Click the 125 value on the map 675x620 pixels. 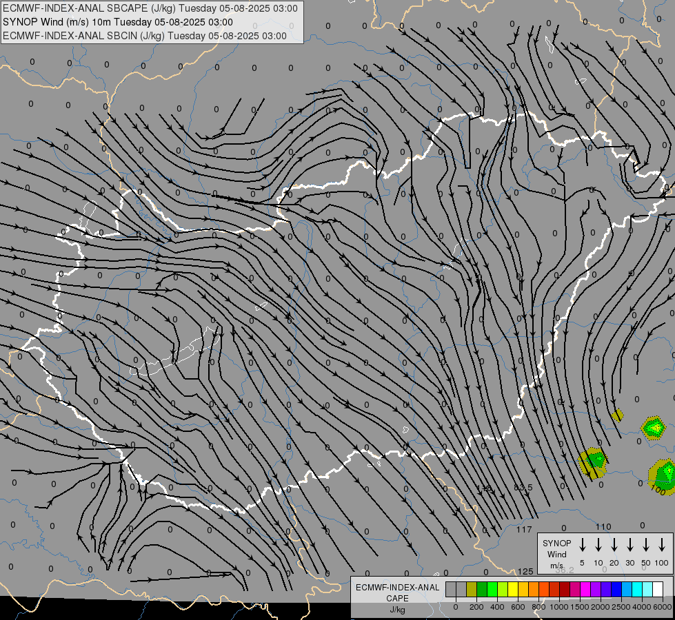525,571
